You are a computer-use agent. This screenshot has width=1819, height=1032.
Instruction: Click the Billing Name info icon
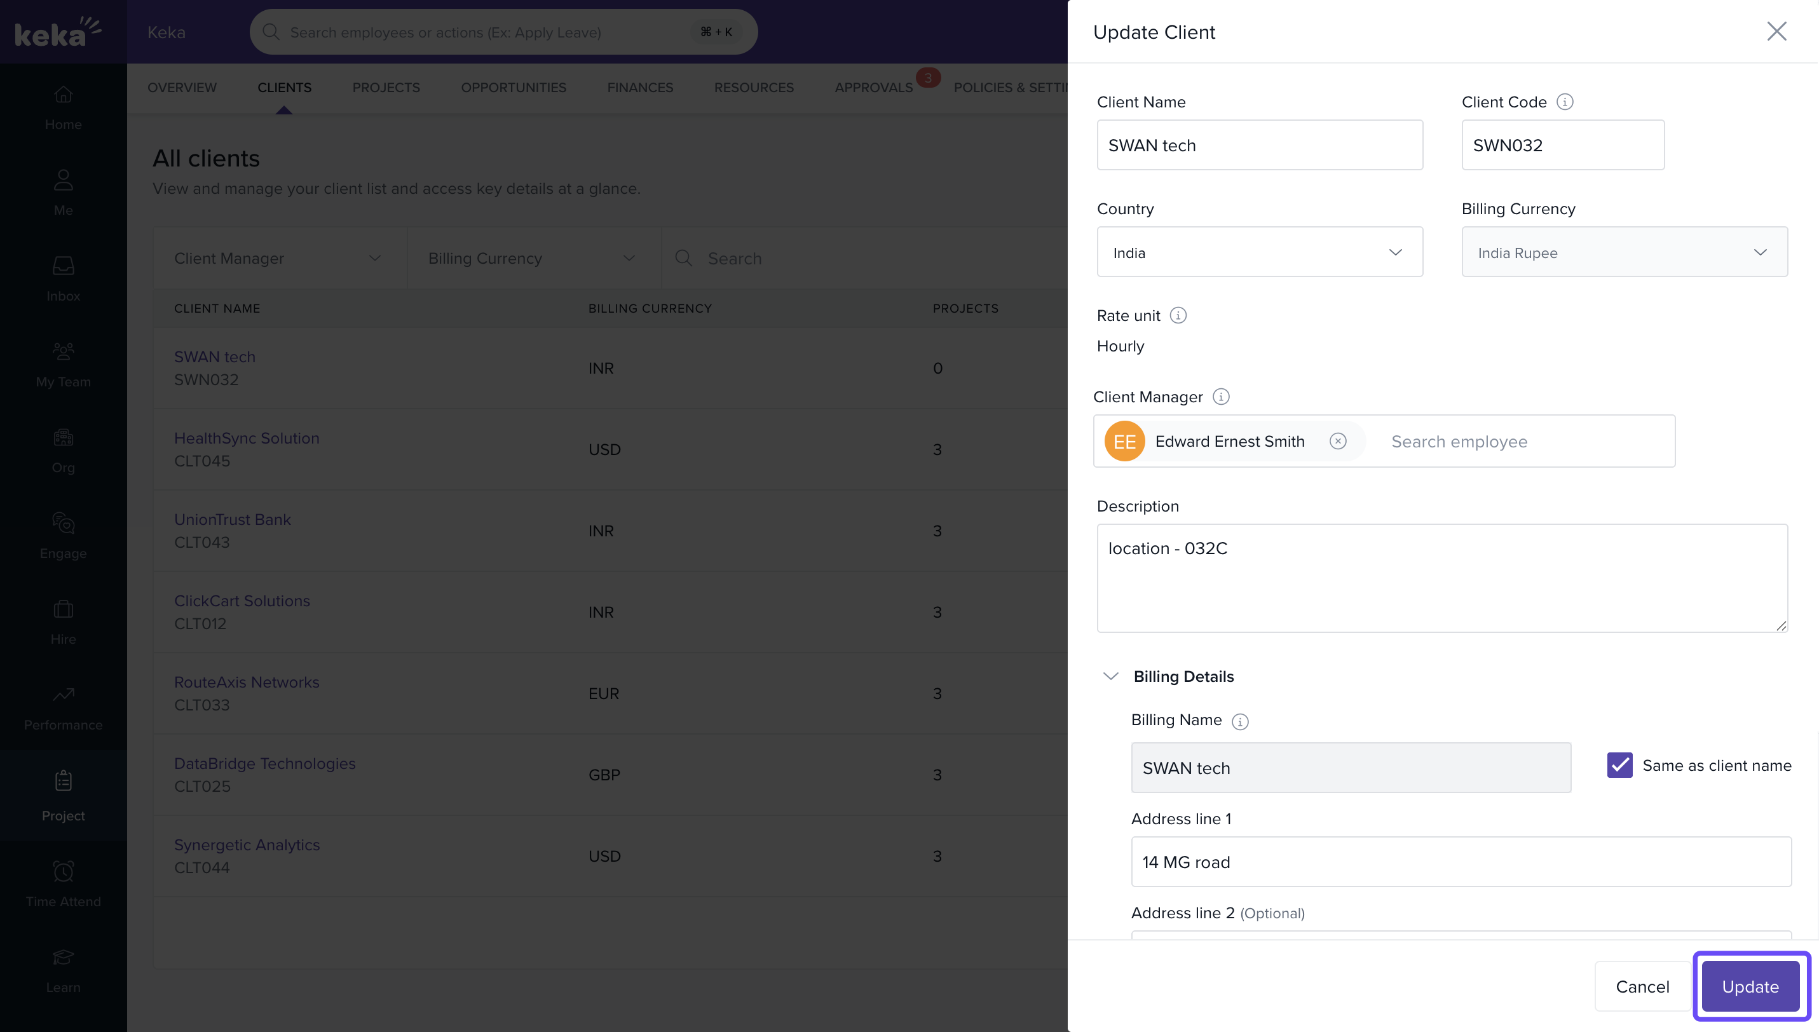(x=1239, y=721)
